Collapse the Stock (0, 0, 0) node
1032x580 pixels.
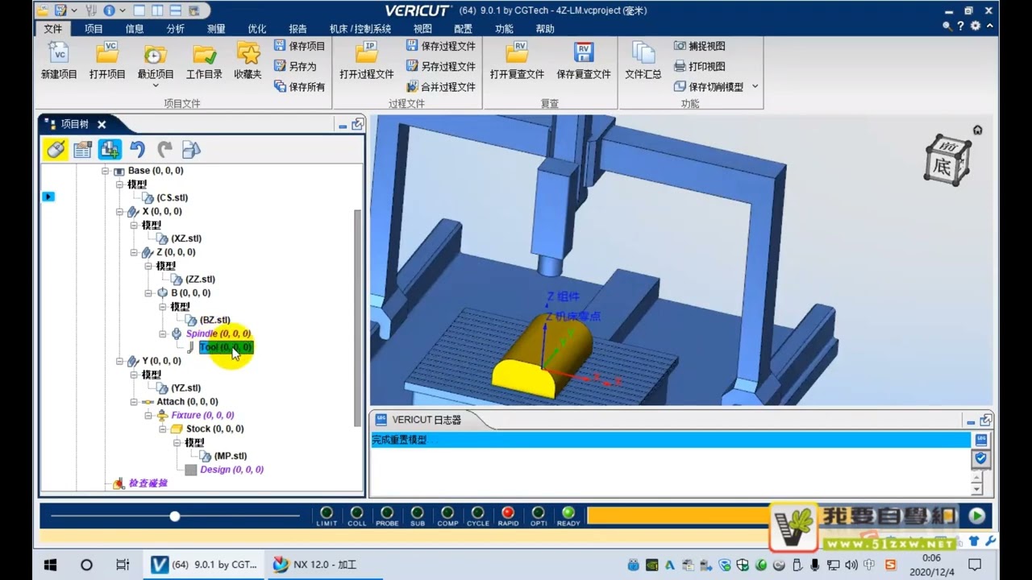(164, 429)
